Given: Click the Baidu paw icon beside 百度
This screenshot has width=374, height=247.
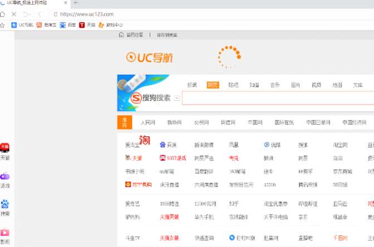Looking at the screenshot, I should click(163, 145).
